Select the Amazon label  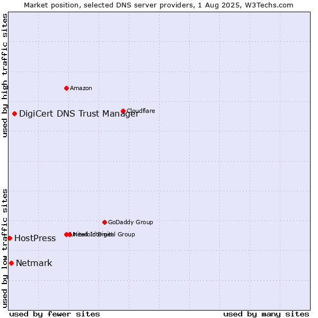click(81, 88)
